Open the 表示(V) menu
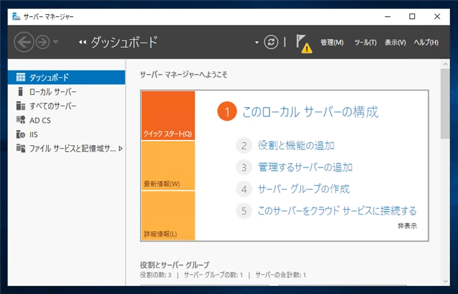 395,42
